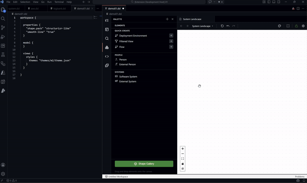Toggle bottom panel layout in title bar
Viewport: 307px width, 183px height.
tap(274, 2)
